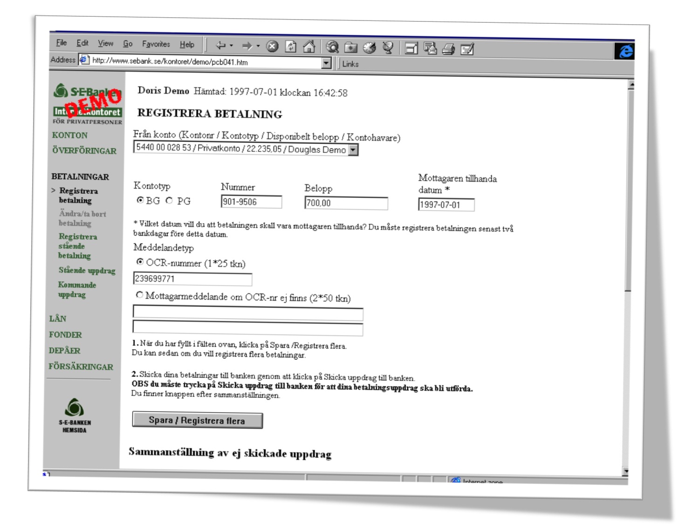The width and height of the screenshot is (699, 524).
Task: Click the browser Forward arrow
Action: (247, 46)
